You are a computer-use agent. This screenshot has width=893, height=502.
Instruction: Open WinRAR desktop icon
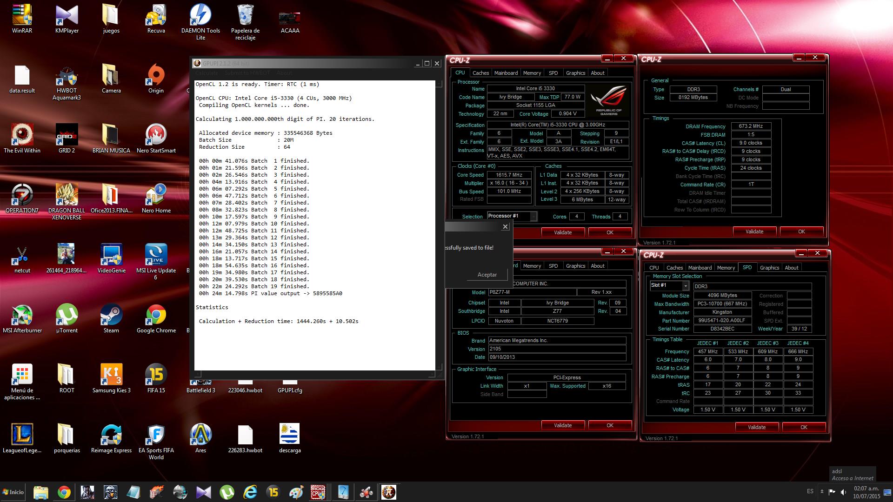pos(22,19)
